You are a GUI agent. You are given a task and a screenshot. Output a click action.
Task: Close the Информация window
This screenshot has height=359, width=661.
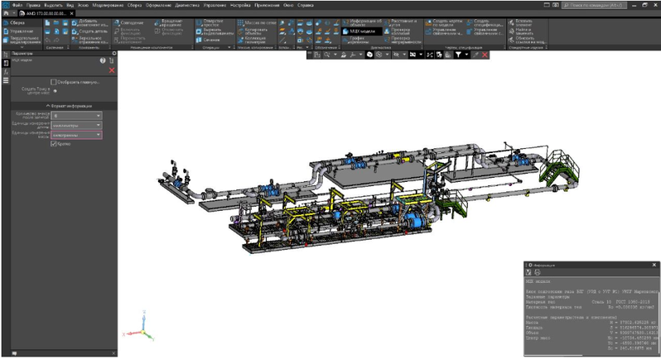click(x=654, y=265)
